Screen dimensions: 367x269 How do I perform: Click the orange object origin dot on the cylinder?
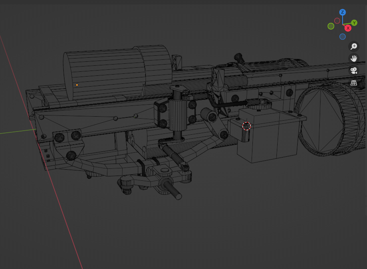77,85
